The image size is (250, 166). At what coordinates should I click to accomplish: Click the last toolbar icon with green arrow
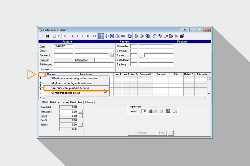(x=182, y=36)
